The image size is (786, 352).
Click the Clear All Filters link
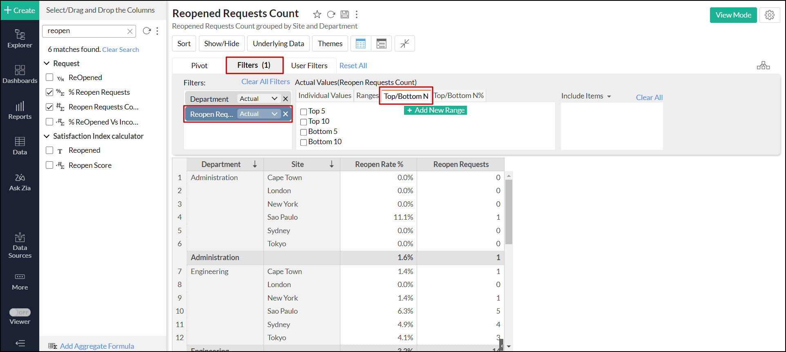[265, 82]
